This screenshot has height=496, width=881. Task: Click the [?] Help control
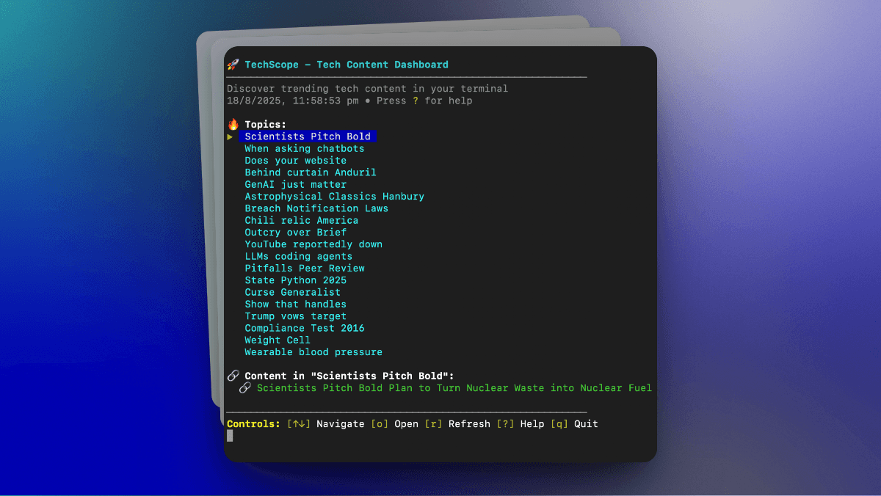click(521, 424)
